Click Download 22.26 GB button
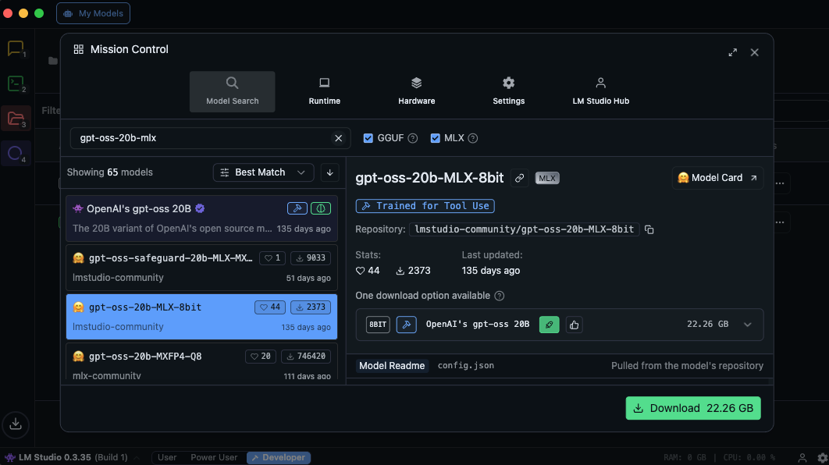Image resolution: width=829 pixels, height=465 pixels. [x=693, y=409]
